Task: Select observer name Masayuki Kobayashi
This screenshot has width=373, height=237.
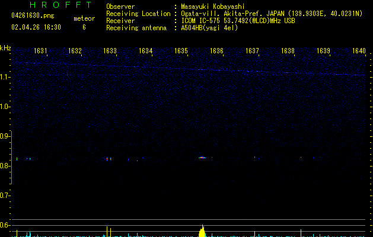Action: (x=213, y=7)
